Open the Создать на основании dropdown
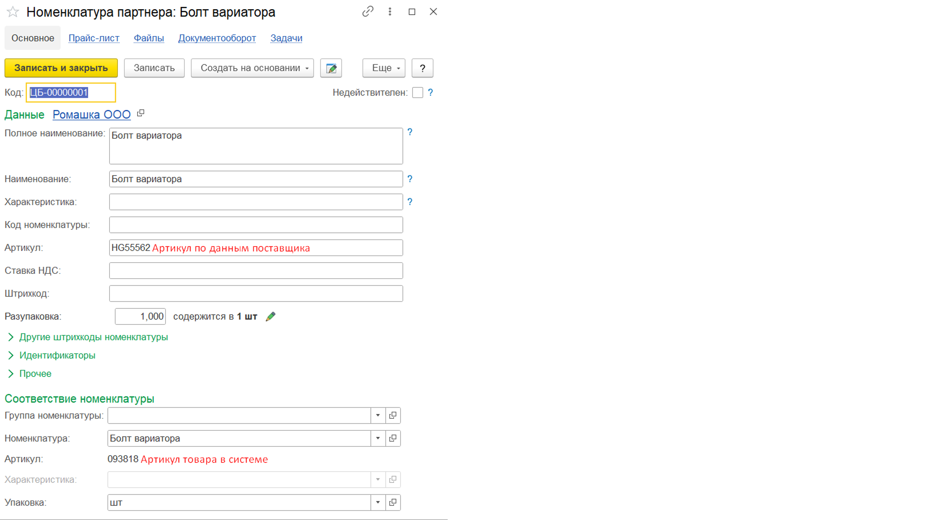 click(252, 68)
